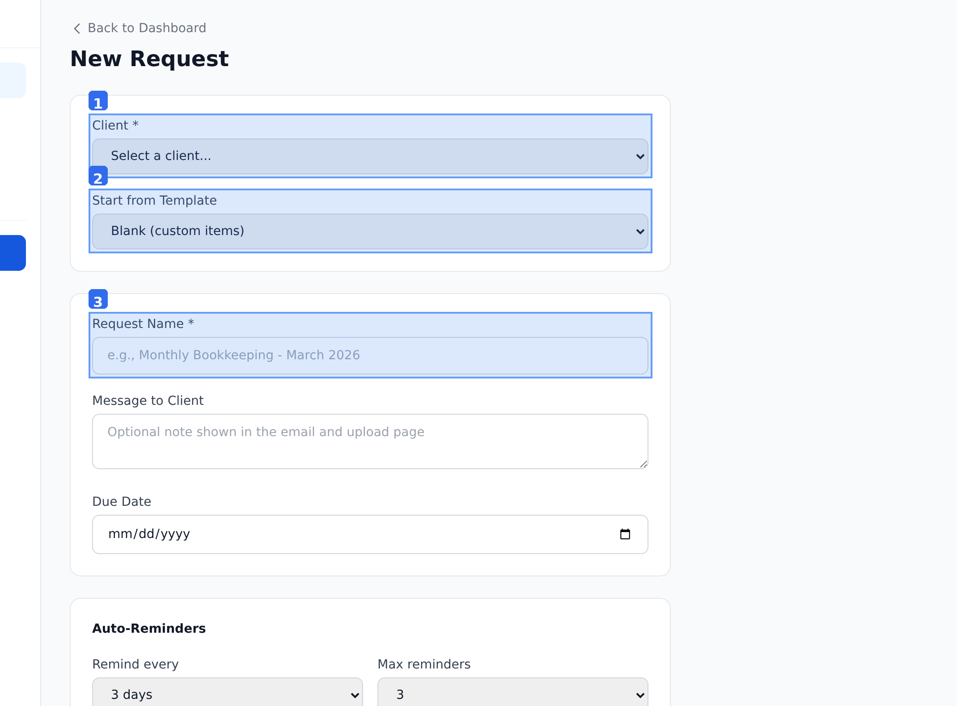957x706 pixels.
Task: Click the Message to Client label
Action: (148, 400)
